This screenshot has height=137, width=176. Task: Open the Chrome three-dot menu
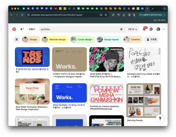(164, 15)
